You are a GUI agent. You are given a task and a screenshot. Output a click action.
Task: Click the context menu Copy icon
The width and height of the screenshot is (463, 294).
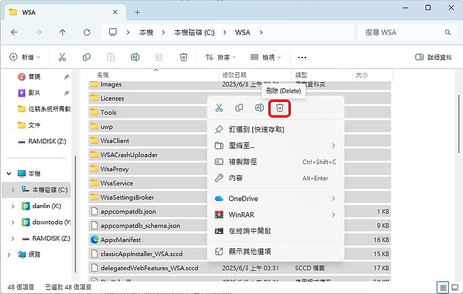(x=239, y=108)
